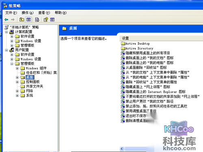This screenshot has width=203, height=152.
Task: Select the 禁用调整桌面工具栏 policy
Action: point(141,111)
